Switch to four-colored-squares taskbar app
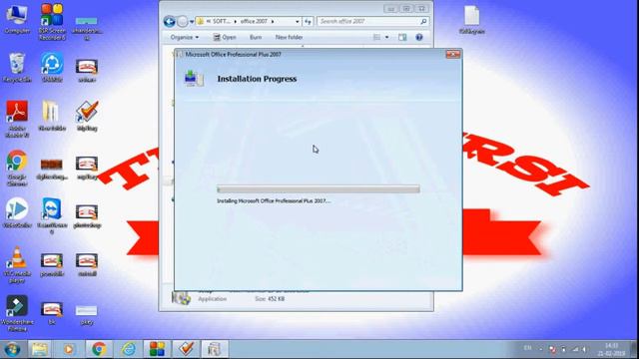 tap(157, 349)
